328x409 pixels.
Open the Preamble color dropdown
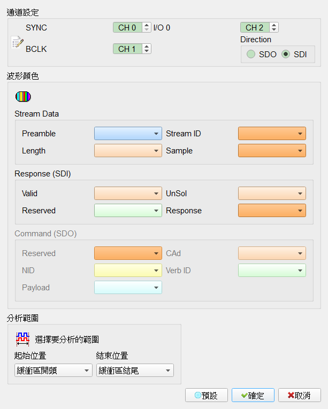[x=128, y=134]
